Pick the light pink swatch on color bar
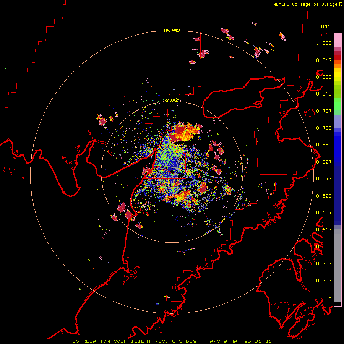The width and height of the screenshot is (344, 344). pyautogui.click(x=338, y=41)
